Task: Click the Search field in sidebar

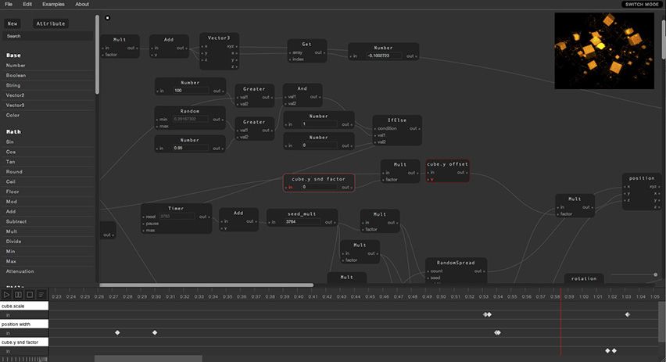Action: (x=48, y=36)
